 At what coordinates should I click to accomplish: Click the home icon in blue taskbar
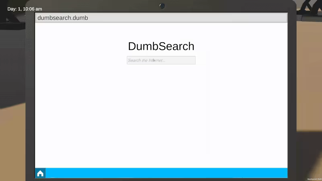(40, 173)
